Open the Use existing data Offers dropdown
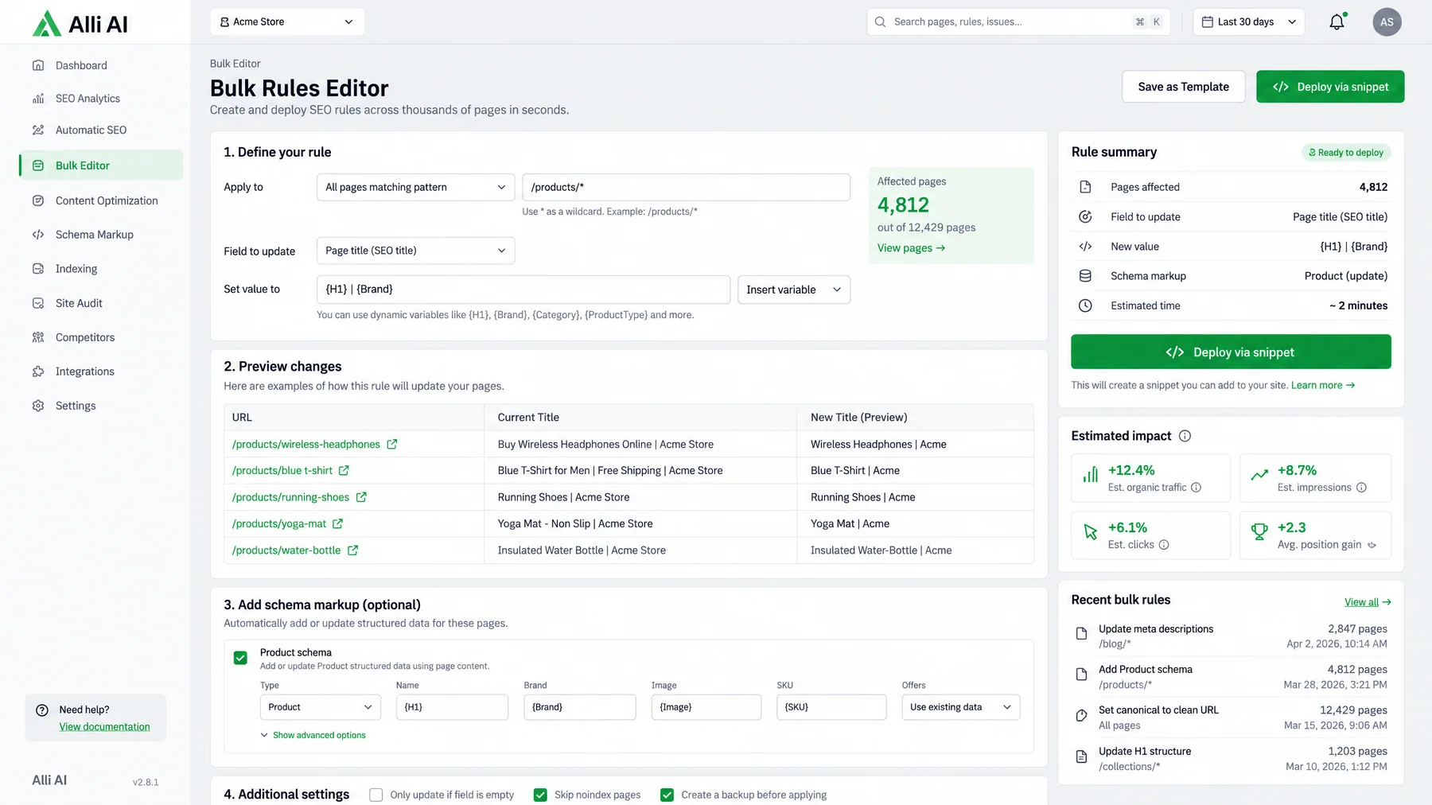 [x=961, y=707]
